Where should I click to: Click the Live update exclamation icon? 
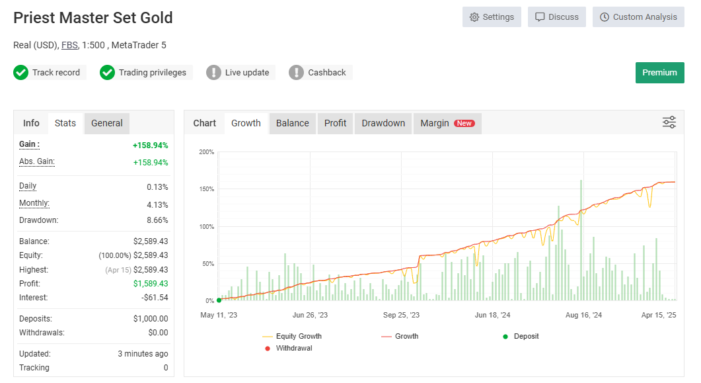click(x=213, y=73)
